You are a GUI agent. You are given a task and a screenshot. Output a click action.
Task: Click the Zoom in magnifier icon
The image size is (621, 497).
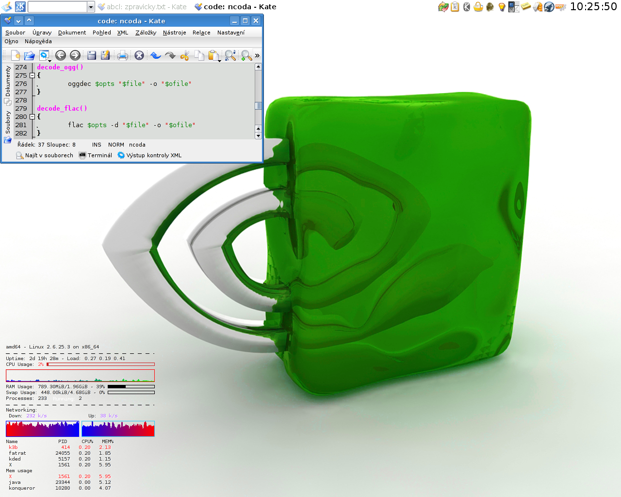pos(246,55)
